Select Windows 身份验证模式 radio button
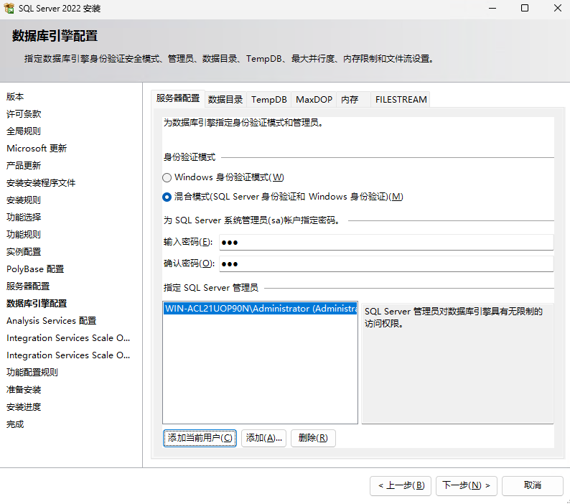 point(167,177)
